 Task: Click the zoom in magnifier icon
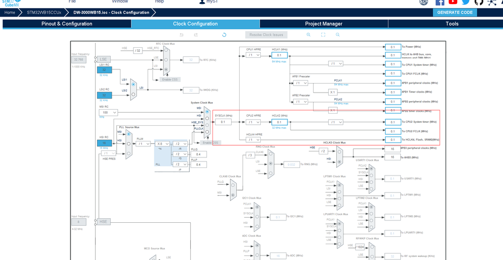coord(308,35)
